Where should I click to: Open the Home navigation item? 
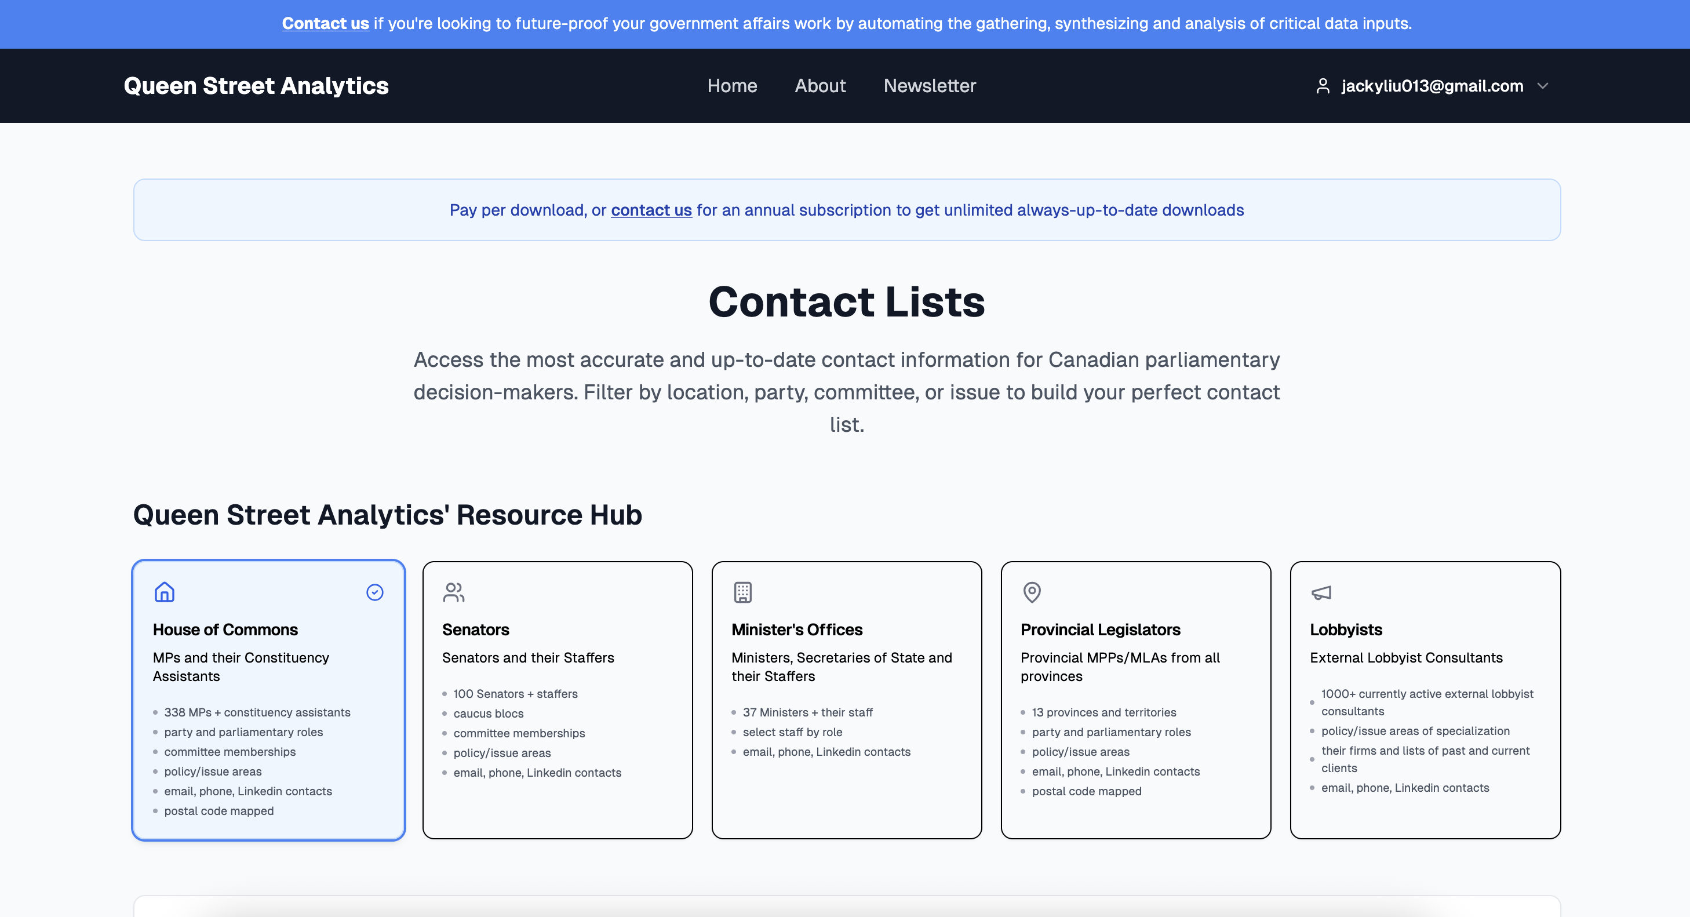point(731,86)
